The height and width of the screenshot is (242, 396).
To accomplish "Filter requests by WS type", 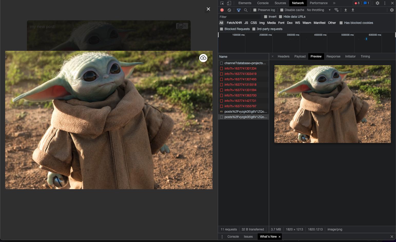I will [297, 23].
